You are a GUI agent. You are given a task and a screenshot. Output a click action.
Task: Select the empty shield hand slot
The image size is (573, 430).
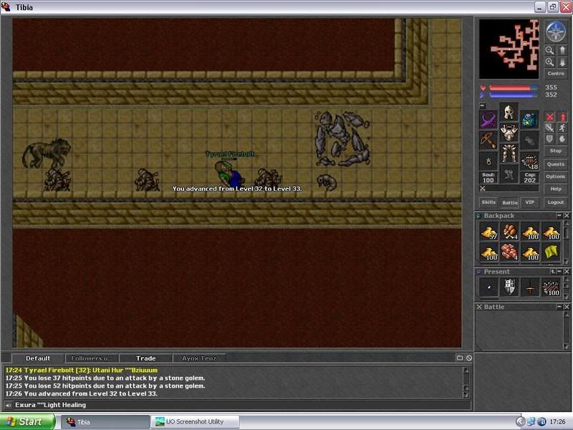[529, 140]
